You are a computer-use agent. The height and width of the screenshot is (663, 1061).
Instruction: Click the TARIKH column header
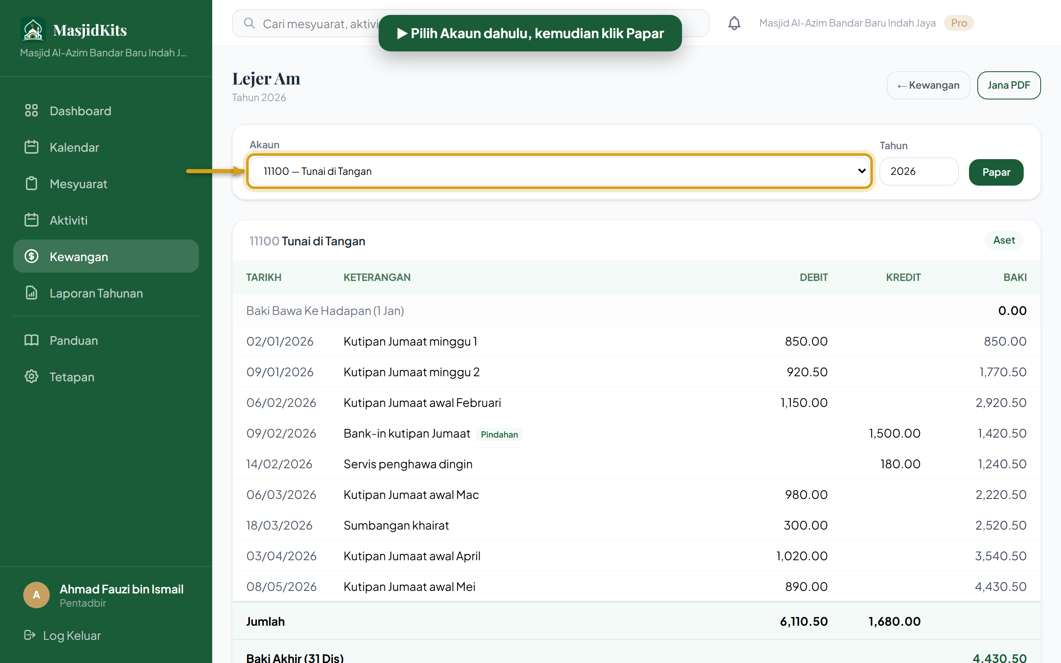264,277
